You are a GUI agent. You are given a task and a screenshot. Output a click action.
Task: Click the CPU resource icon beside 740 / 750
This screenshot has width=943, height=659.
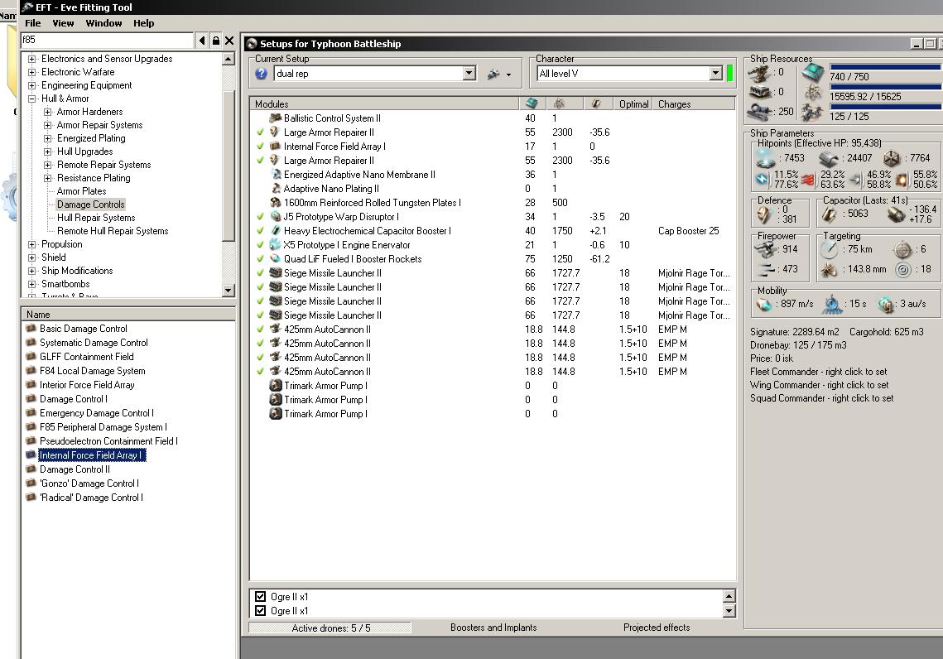[x=812, y=75]
